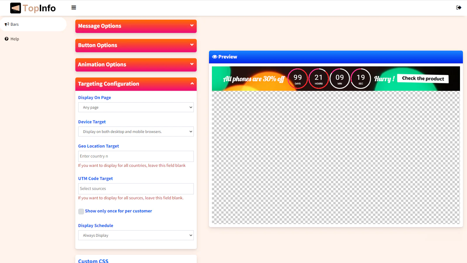Viewport: 467px width, 263px height.
Task: Expand the Message Options section
Action: (136, 26)
